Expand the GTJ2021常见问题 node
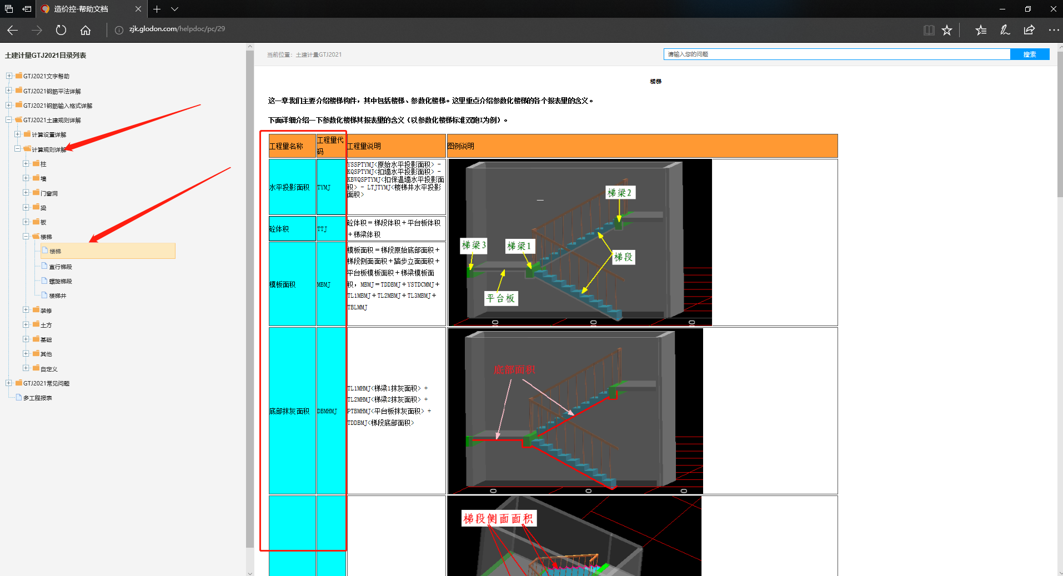 coord(9,383)
